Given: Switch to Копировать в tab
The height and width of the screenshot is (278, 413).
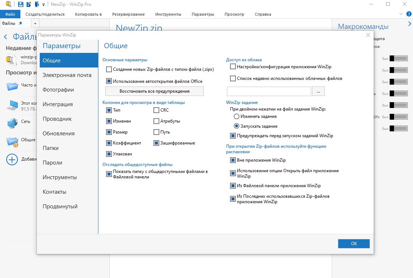Looking at the screenshot, I should tap(88, 14).
